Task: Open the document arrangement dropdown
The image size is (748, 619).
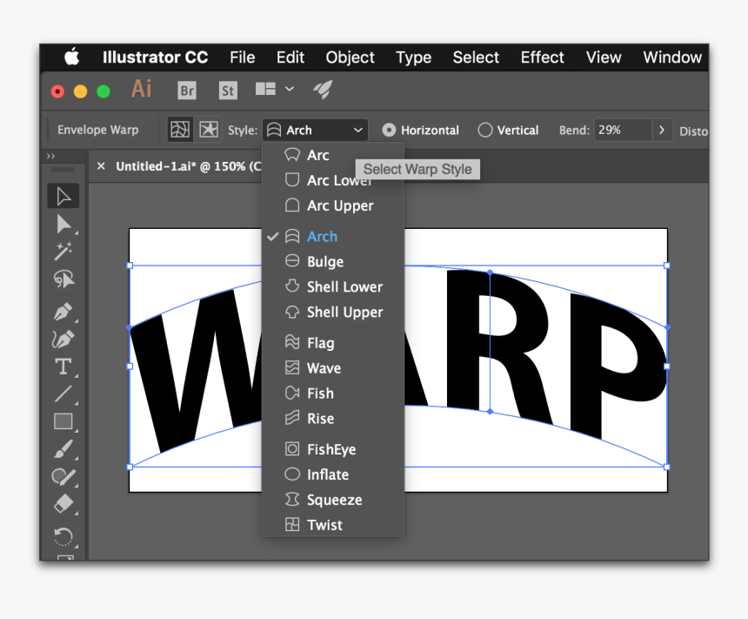Action: coord(274,90)
